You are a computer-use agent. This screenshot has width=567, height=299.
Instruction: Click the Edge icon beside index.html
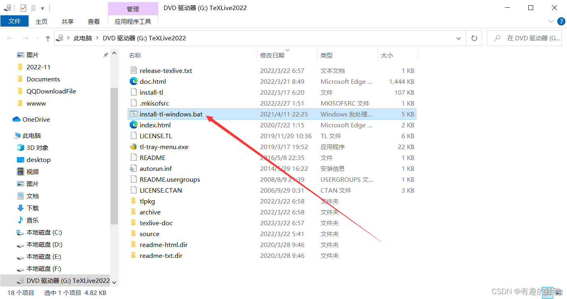point(134,125)
